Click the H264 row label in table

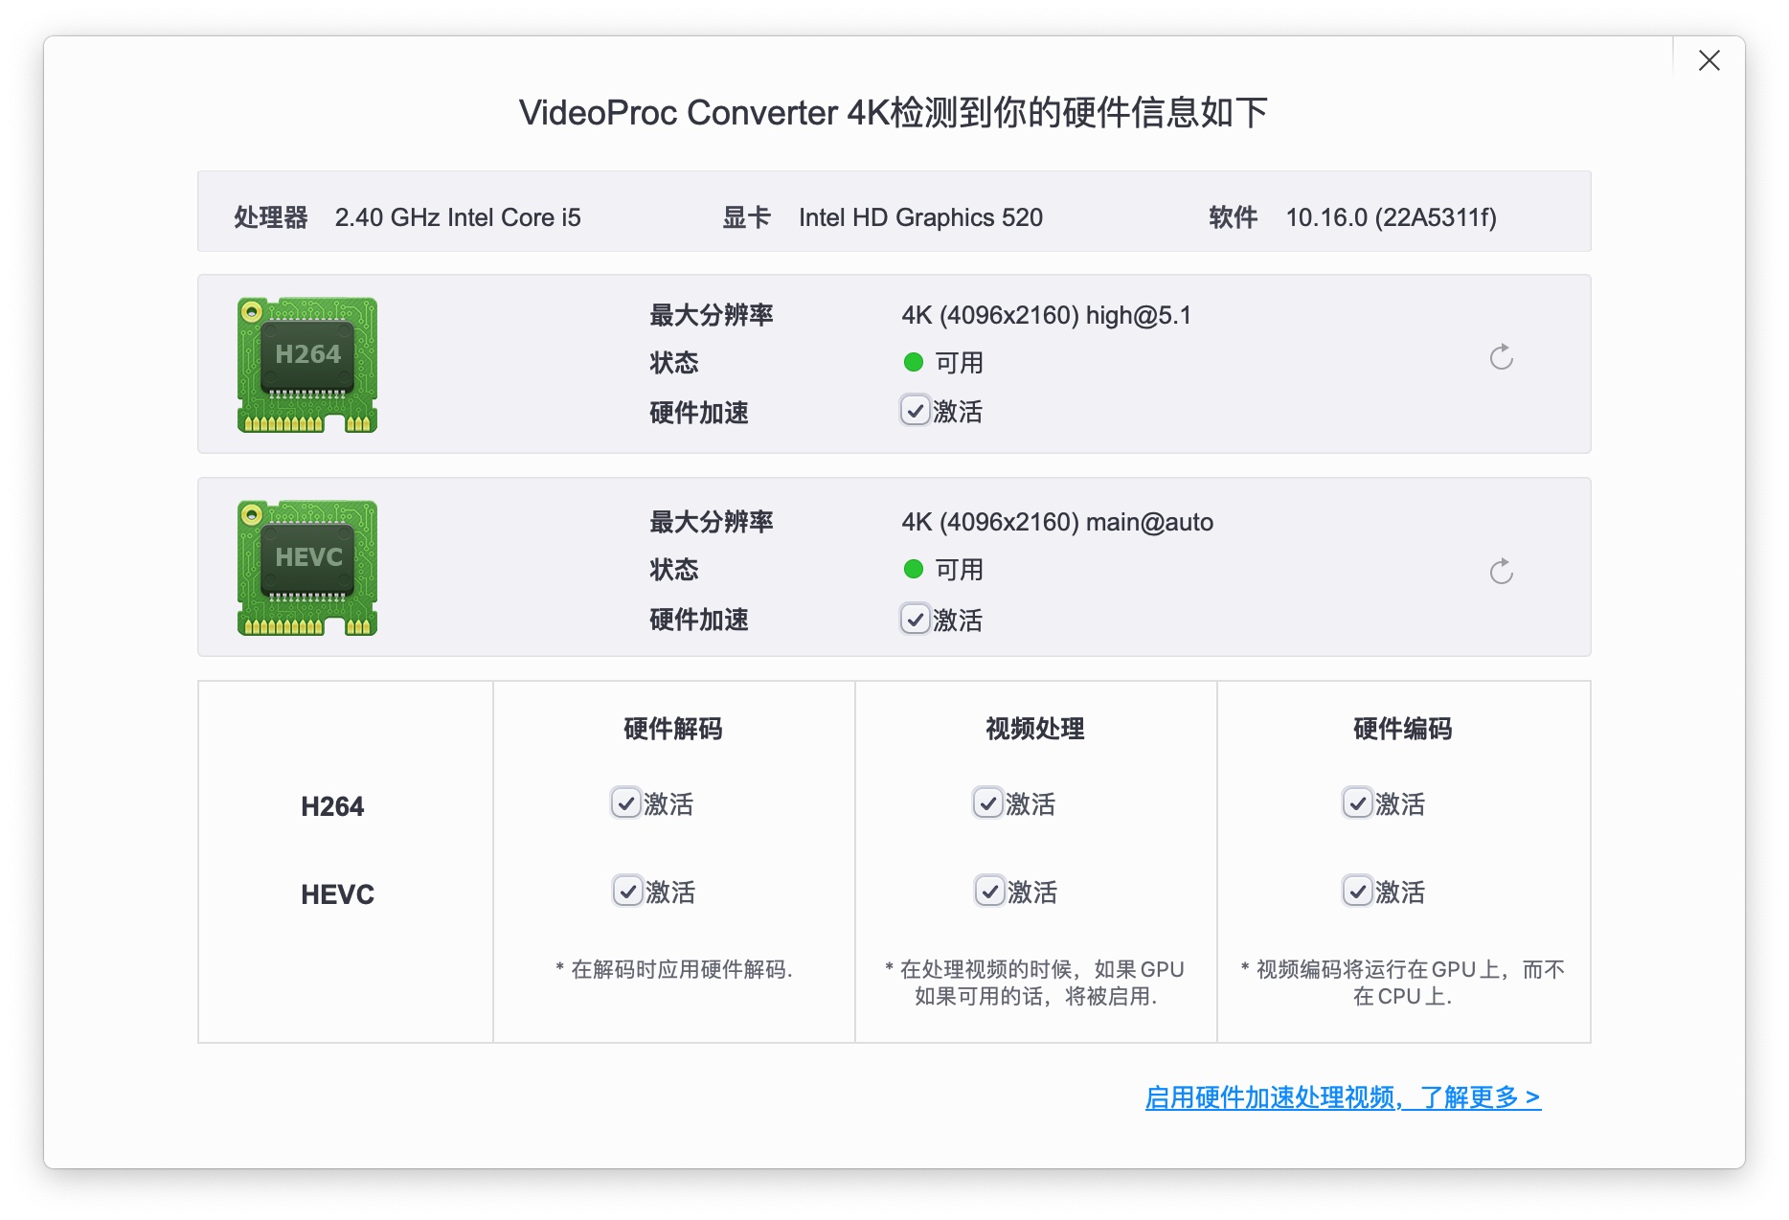pyautogui.click(x=332, y=806)
